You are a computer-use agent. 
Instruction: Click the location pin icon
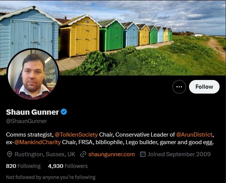(9, 154)
